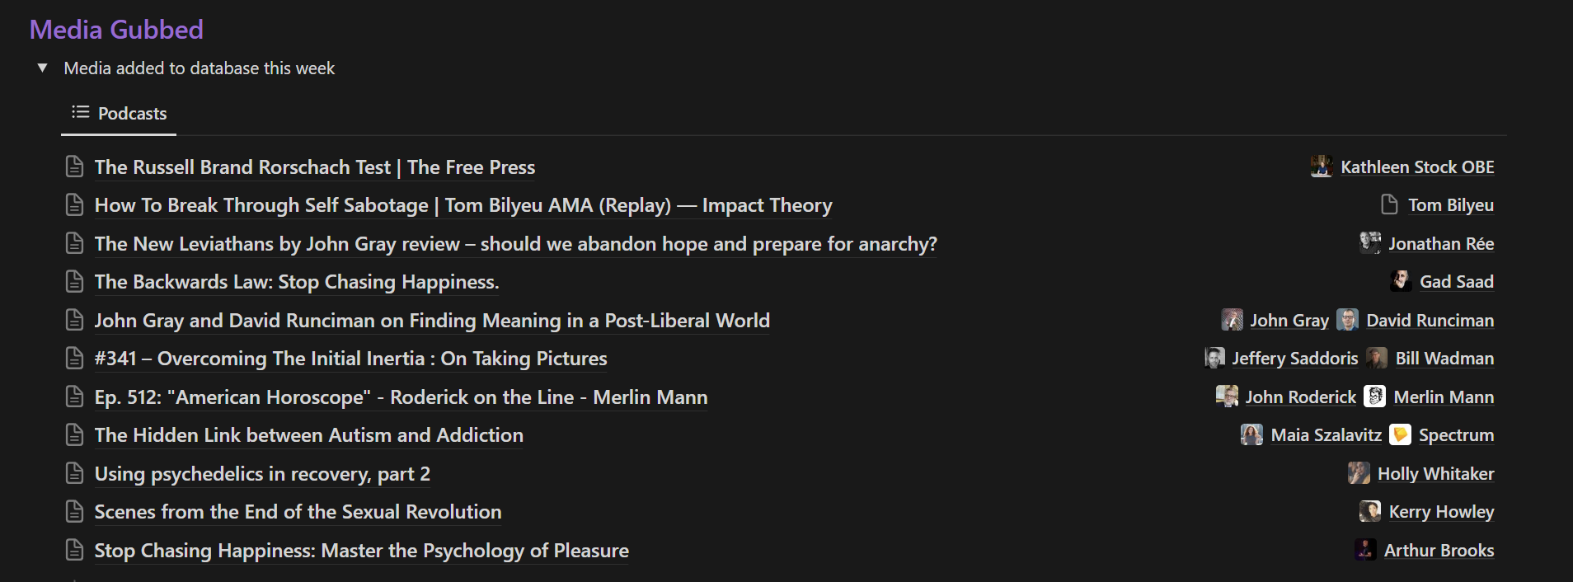
Task: Open the Media Gubbed heading
Action: 116,30
